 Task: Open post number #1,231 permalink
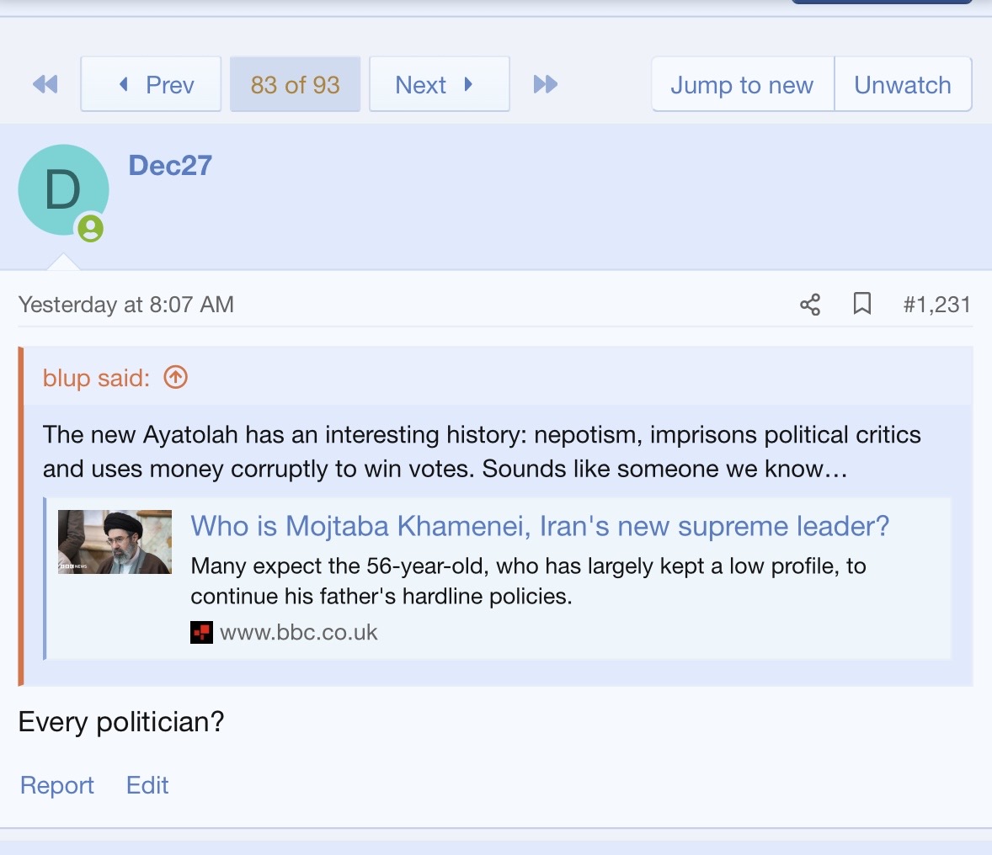tap(936, 305)
